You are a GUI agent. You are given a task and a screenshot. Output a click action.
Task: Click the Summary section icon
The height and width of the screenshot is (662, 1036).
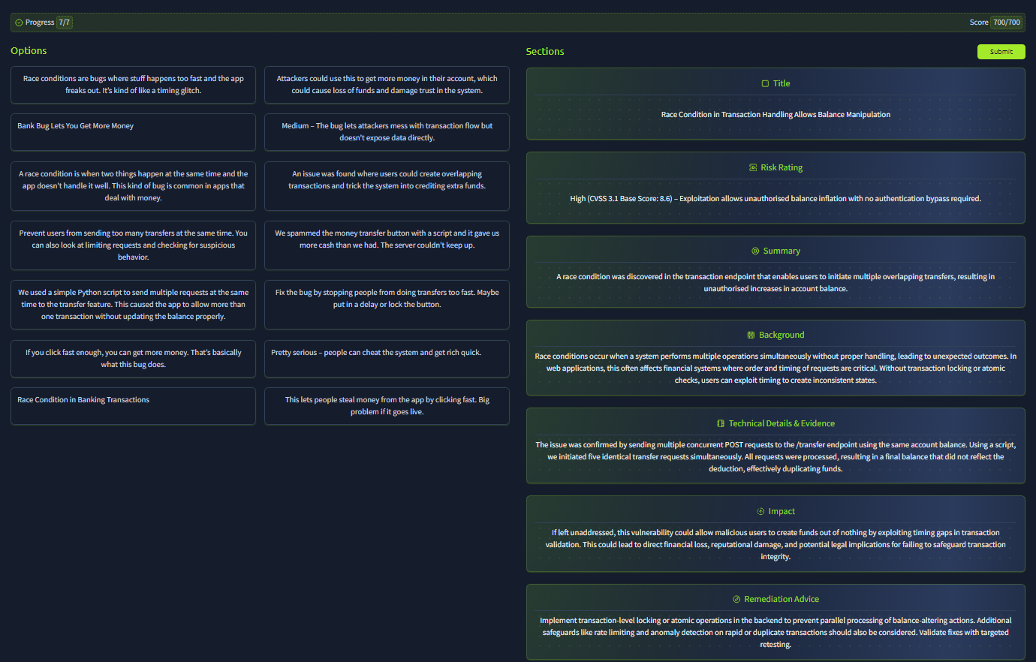(x=755, y=251)
